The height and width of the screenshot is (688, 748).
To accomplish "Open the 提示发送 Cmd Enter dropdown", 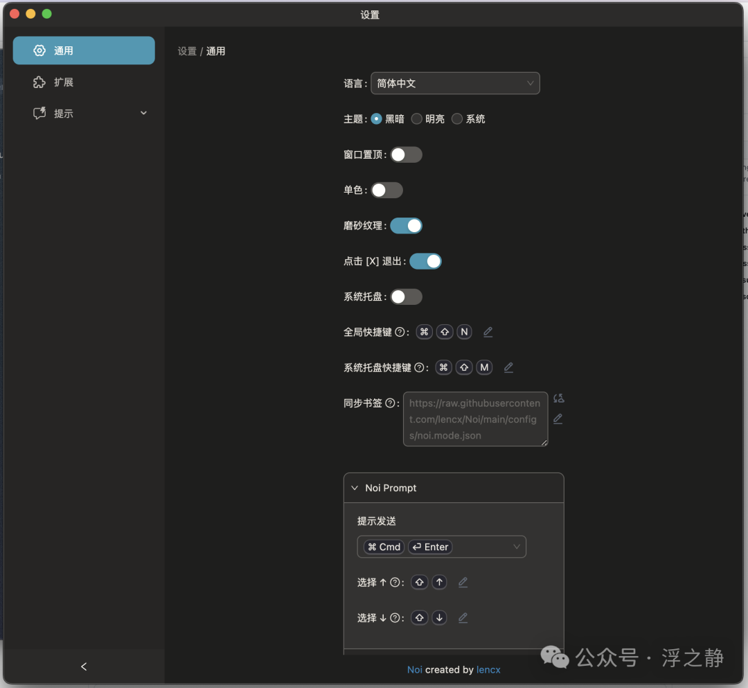I will [x=441, y=547].
